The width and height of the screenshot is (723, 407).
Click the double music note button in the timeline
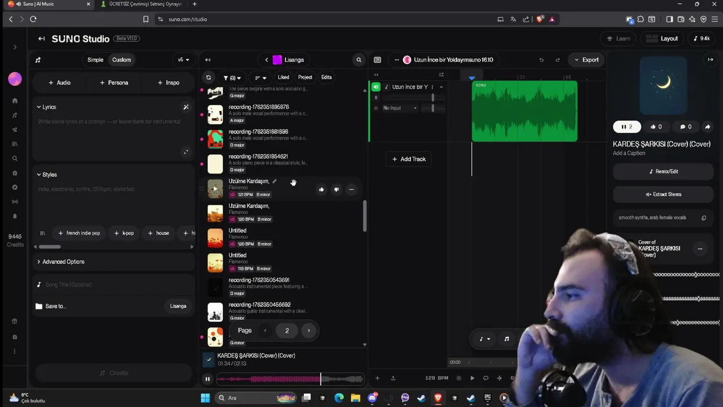507,339
